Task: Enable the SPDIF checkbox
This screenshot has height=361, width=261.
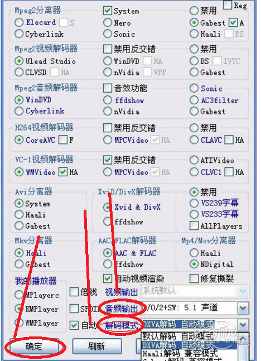Action: pos(74,309)
